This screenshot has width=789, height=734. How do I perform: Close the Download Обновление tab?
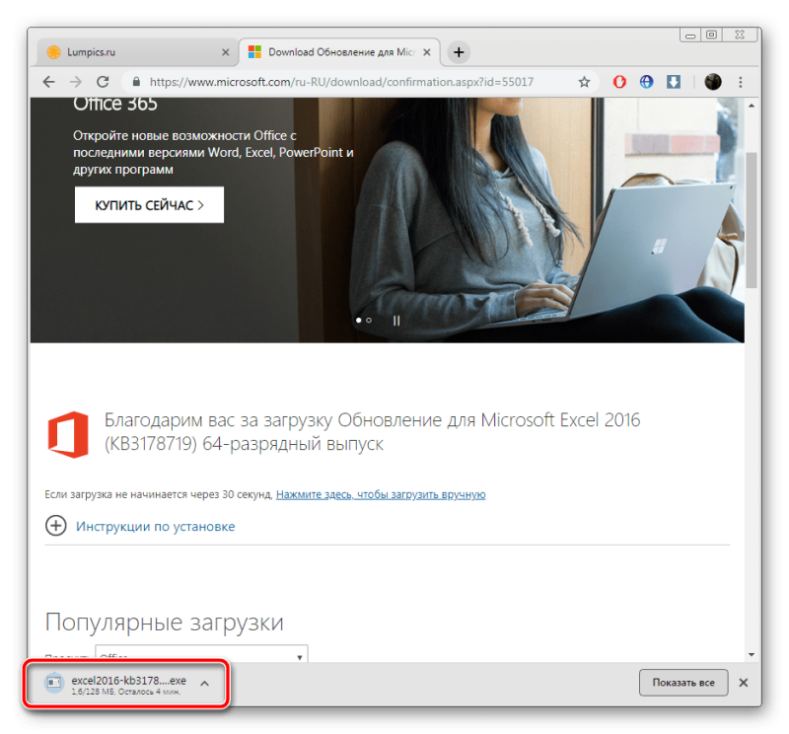point(427,52)
